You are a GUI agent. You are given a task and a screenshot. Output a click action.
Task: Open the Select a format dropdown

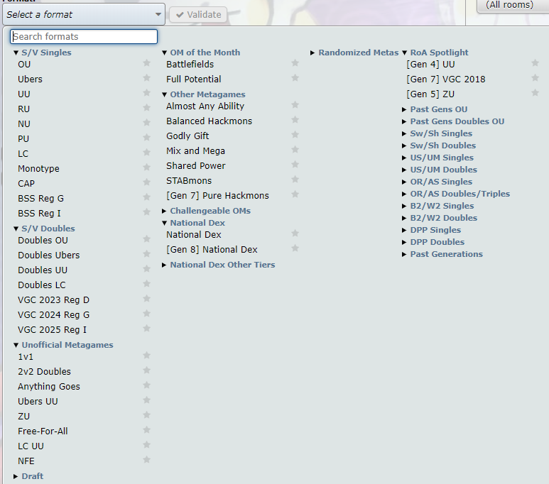tap(84, 14)
